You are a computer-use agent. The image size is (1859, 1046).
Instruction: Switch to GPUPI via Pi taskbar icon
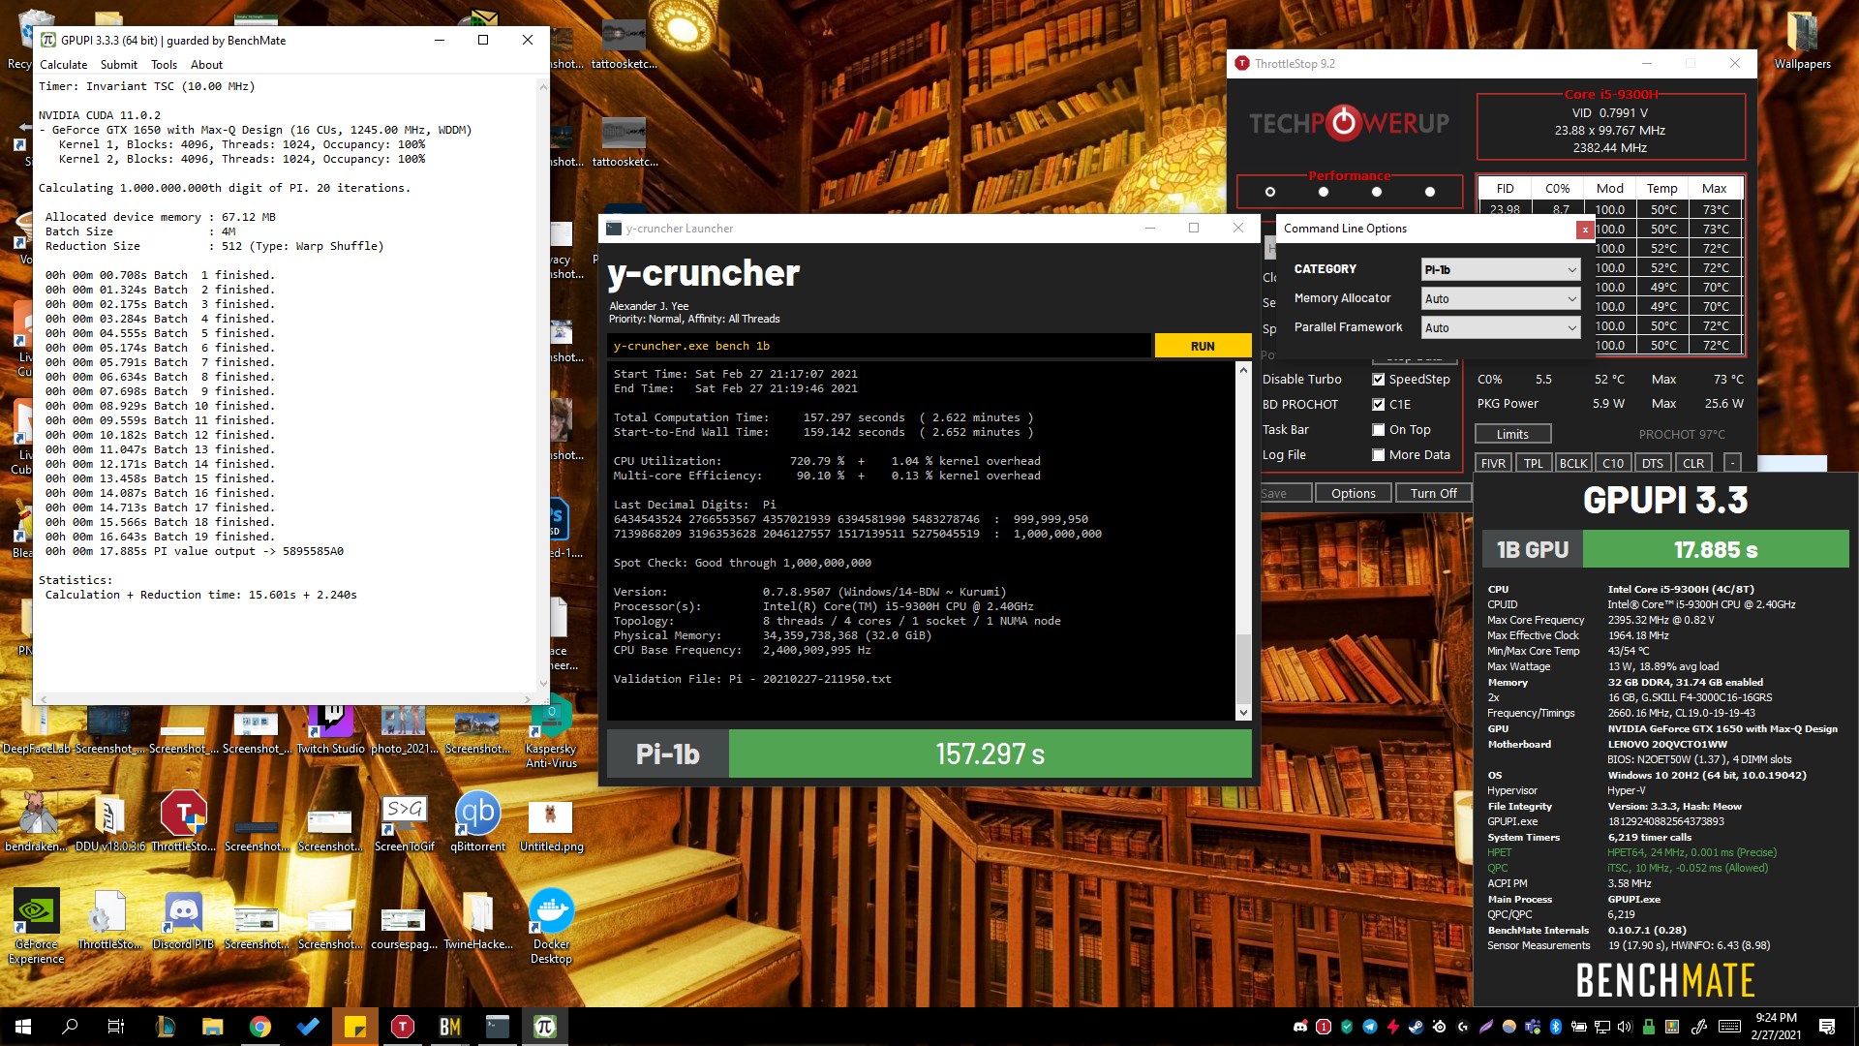click(x=545, y=1027)
